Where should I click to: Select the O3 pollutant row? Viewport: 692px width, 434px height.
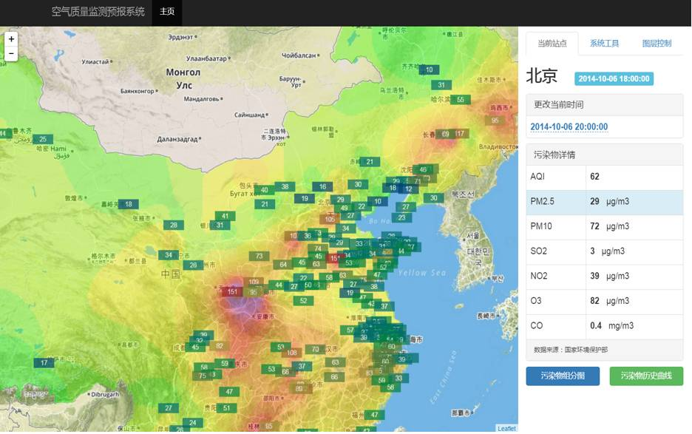(604, 301)
